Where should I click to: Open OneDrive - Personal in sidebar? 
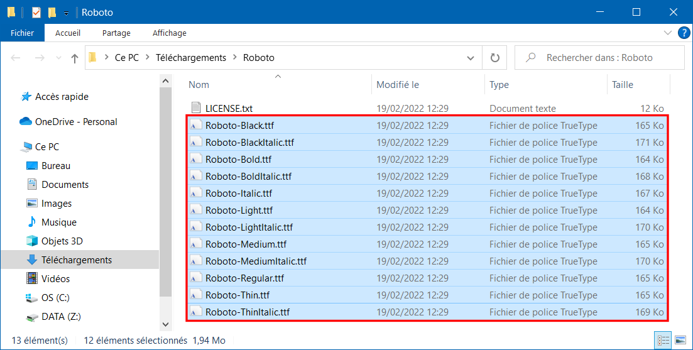(68, 121)
